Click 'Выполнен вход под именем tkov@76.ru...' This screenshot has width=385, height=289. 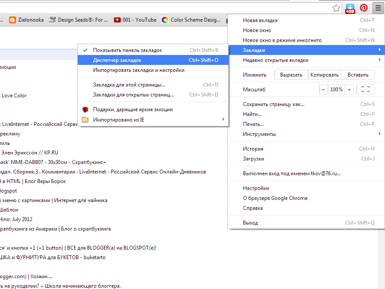pos(306,173)
